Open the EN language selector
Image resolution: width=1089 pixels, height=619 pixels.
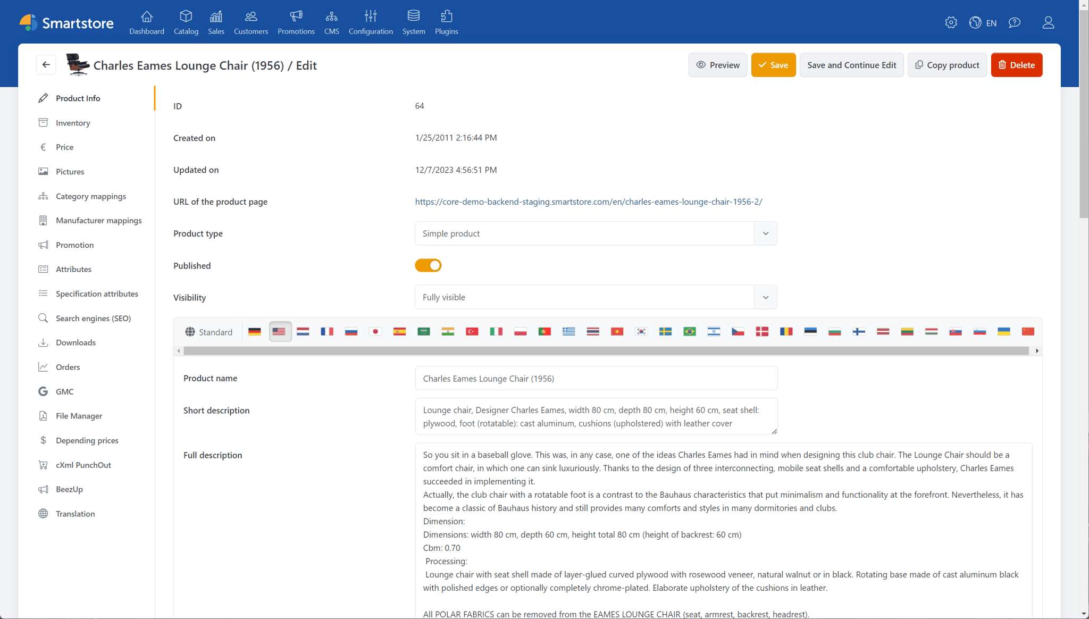point(983,22)
